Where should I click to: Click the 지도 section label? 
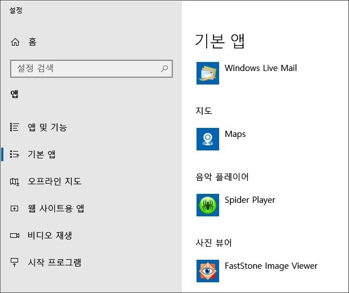[204, 110]
